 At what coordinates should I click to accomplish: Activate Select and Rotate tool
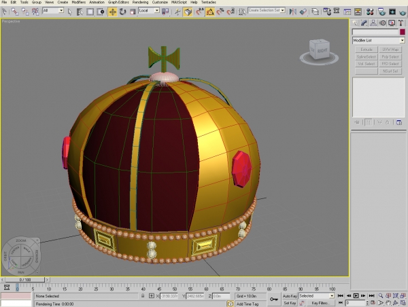122,12
